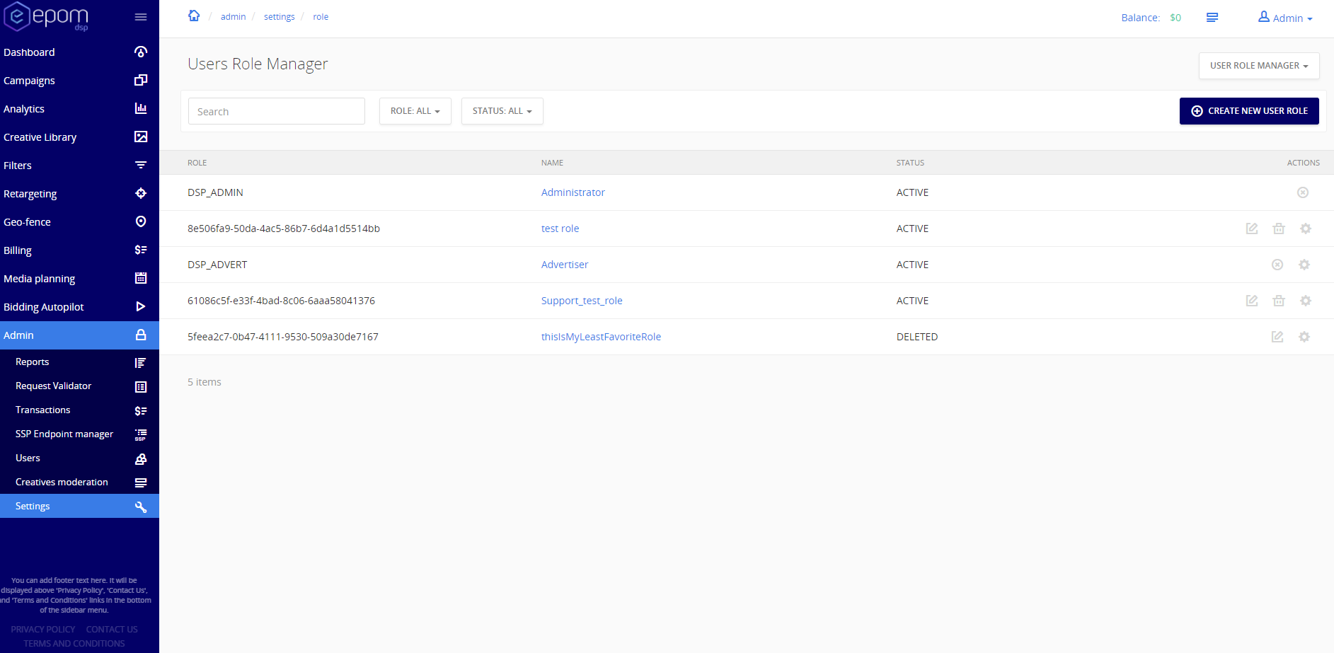Click the Filters funnel icon
The image size is (1334, 653).
tap(141, 165)
